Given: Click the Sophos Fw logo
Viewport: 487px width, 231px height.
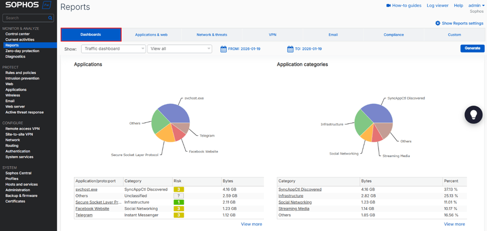Looking at the screenshot, I should [x=28, y=6].
